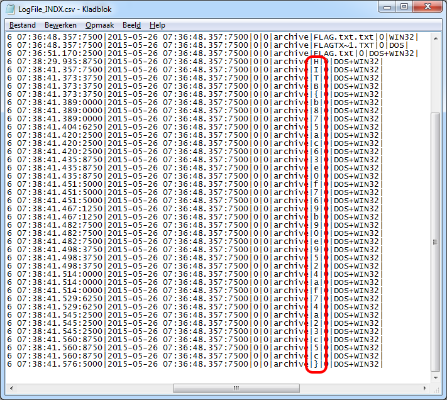Click the letter H inside the red box
447x400 pixels.
317,62
